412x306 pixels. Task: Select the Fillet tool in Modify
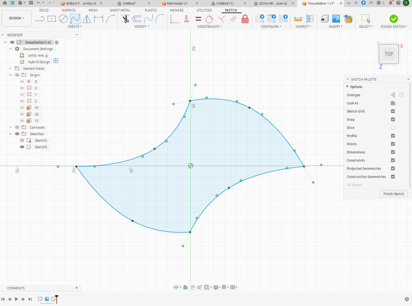point(160,19)
